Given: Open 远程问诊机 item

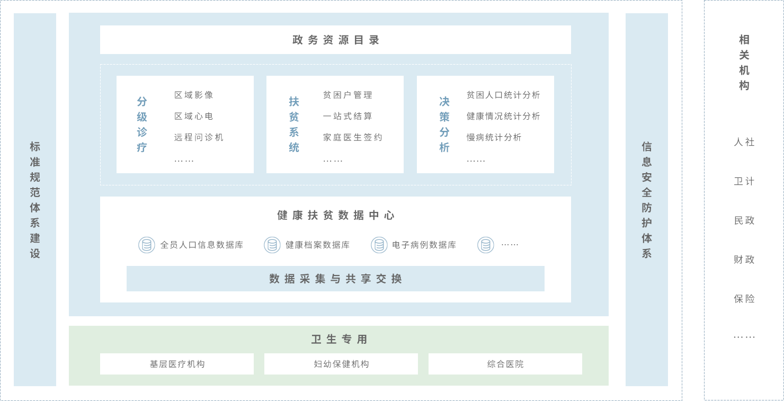Looking at the screenshot, I should click(x=199, y=137).
